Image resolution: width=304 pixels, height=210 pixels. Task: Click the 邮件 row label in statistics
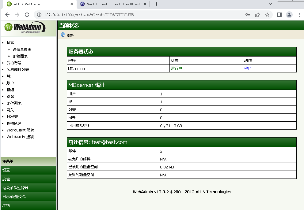(72, 151)
